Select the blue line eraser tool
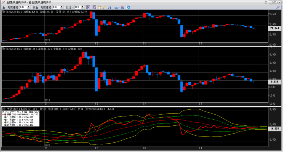This screenshot has height=152, width=283. click(109, 7)
